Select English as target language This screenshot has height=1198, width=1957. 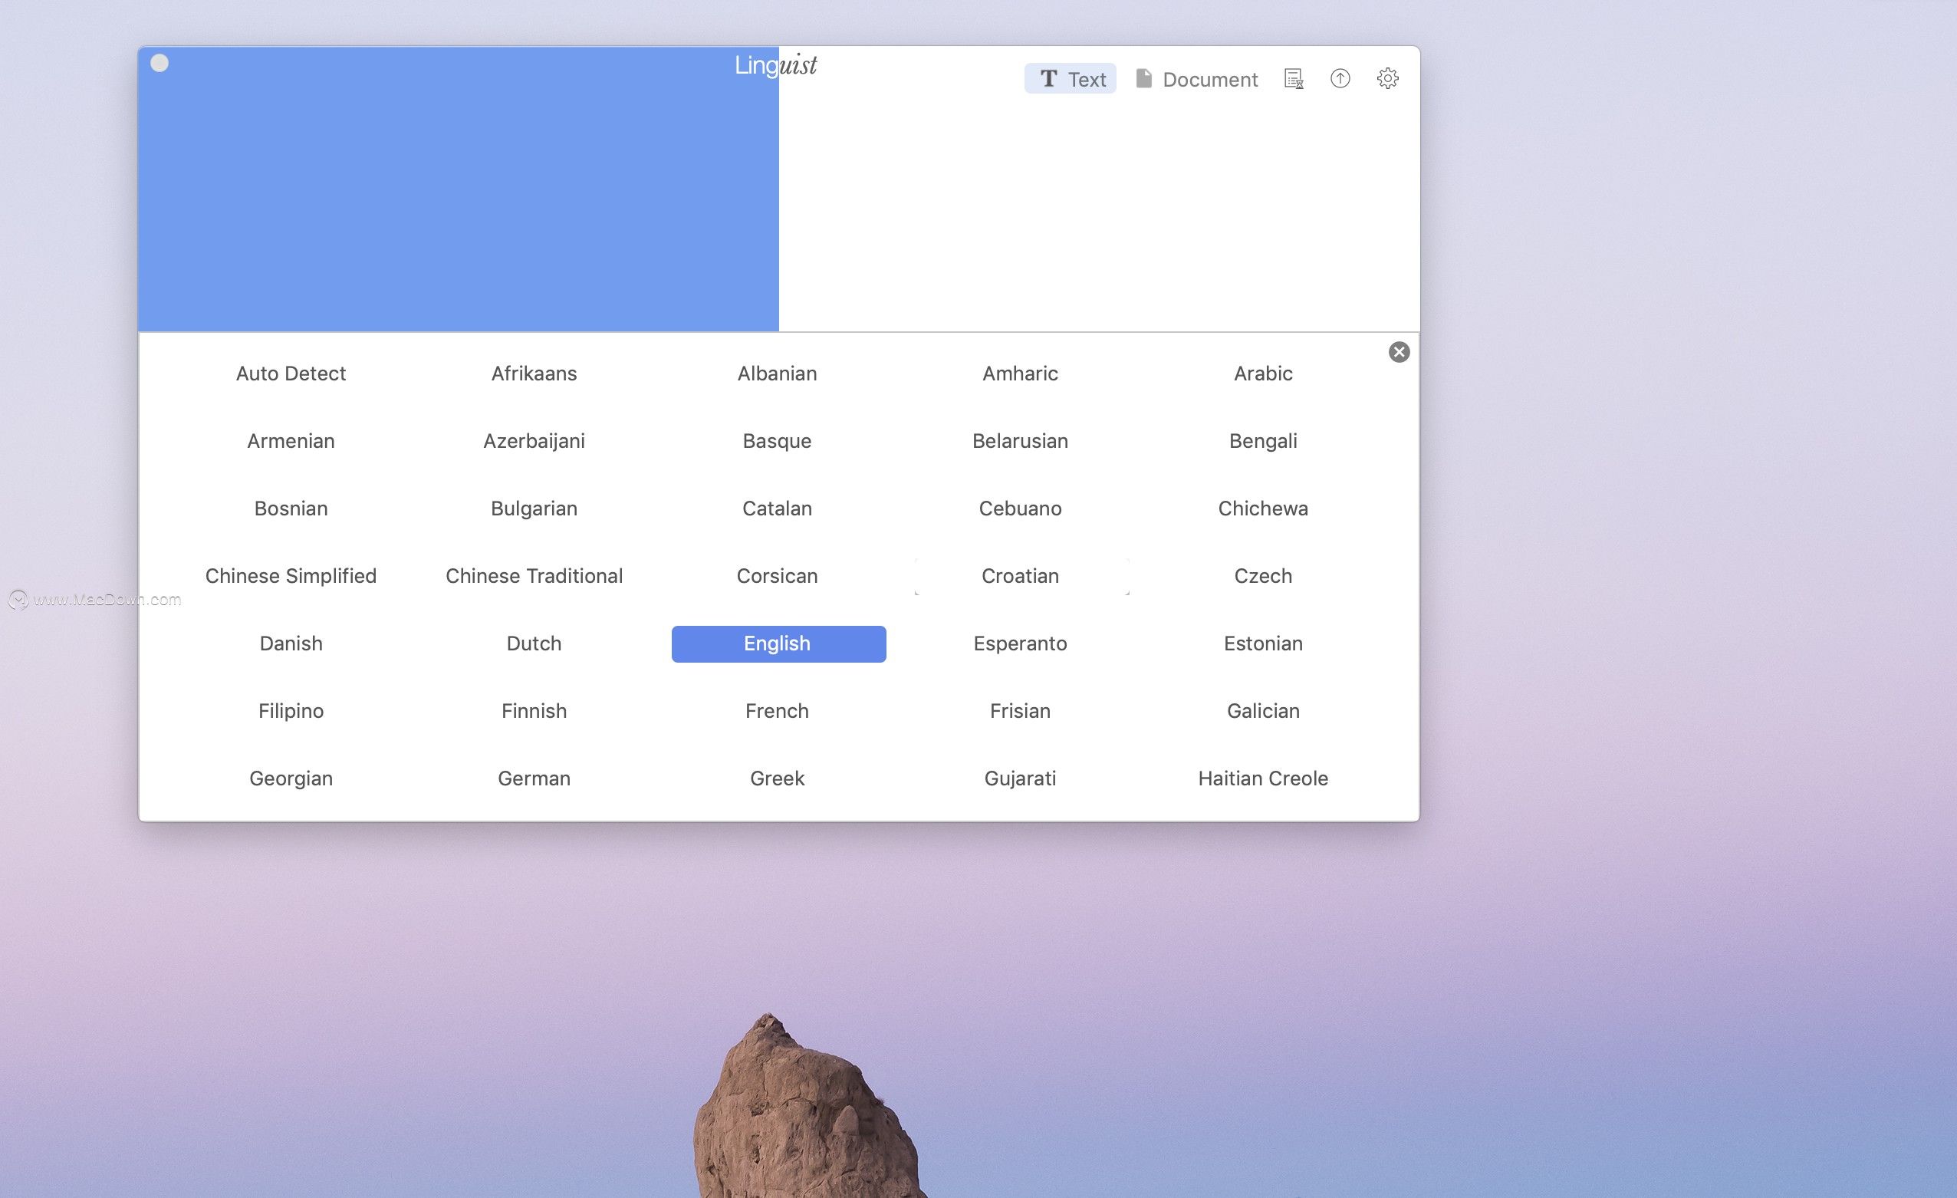coord(776,643)
